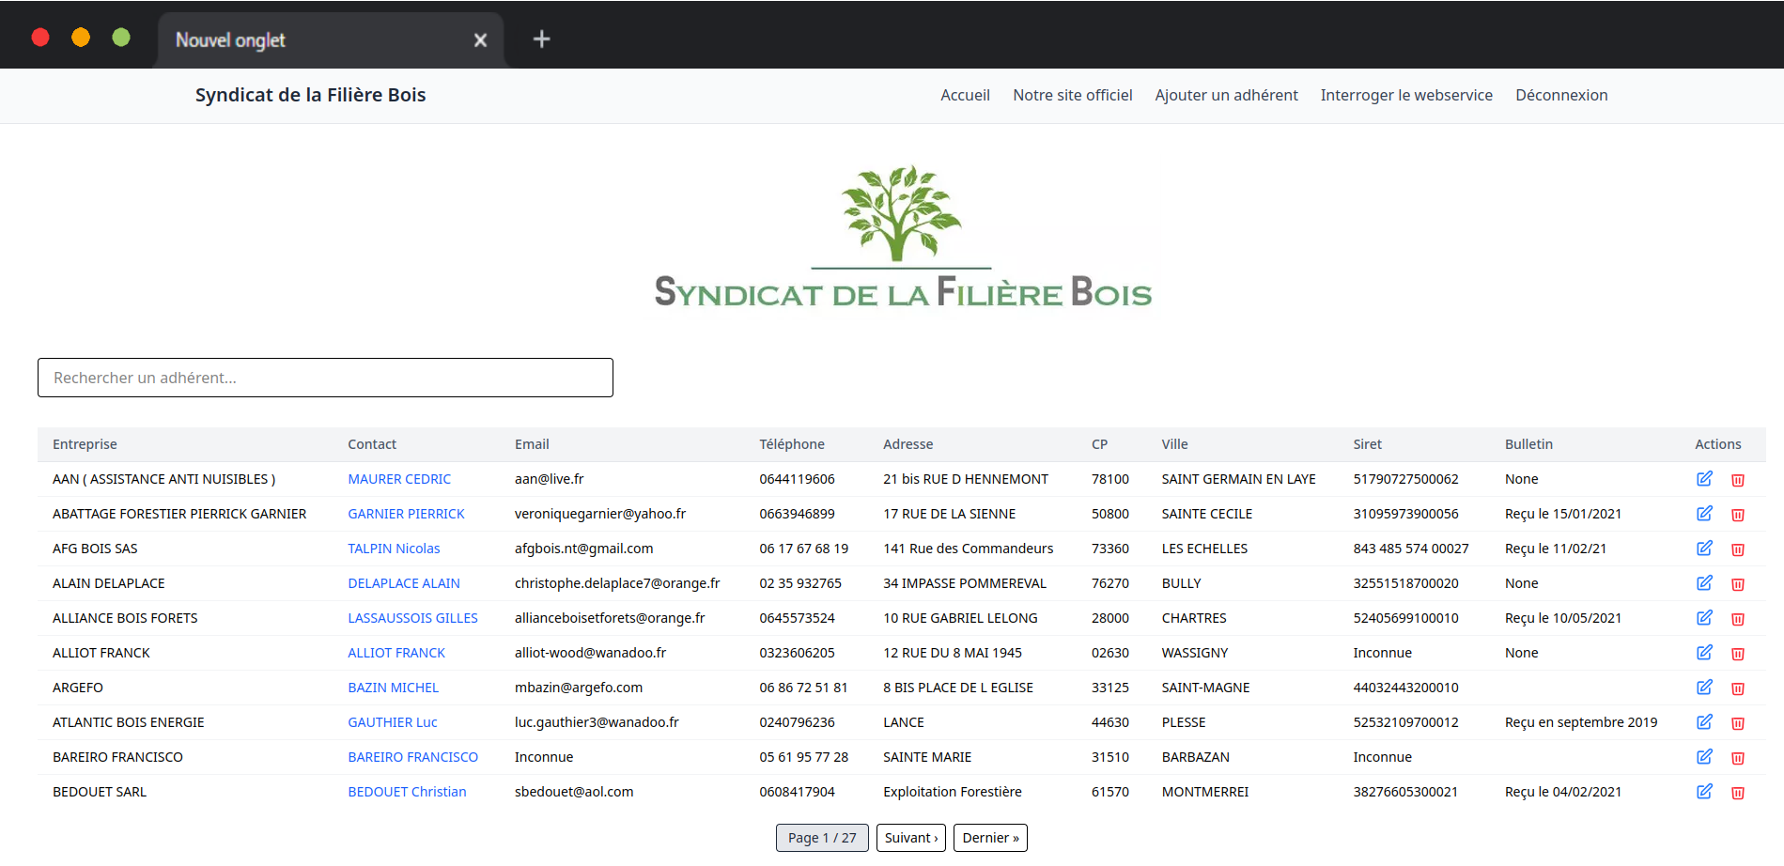Go to Ajouter un adhérent page

[1226, 95]
